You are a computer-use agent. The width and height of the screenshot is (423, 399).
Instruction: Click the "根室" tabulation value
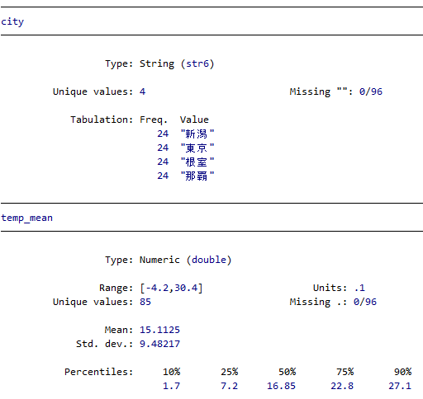pos(197,162)
